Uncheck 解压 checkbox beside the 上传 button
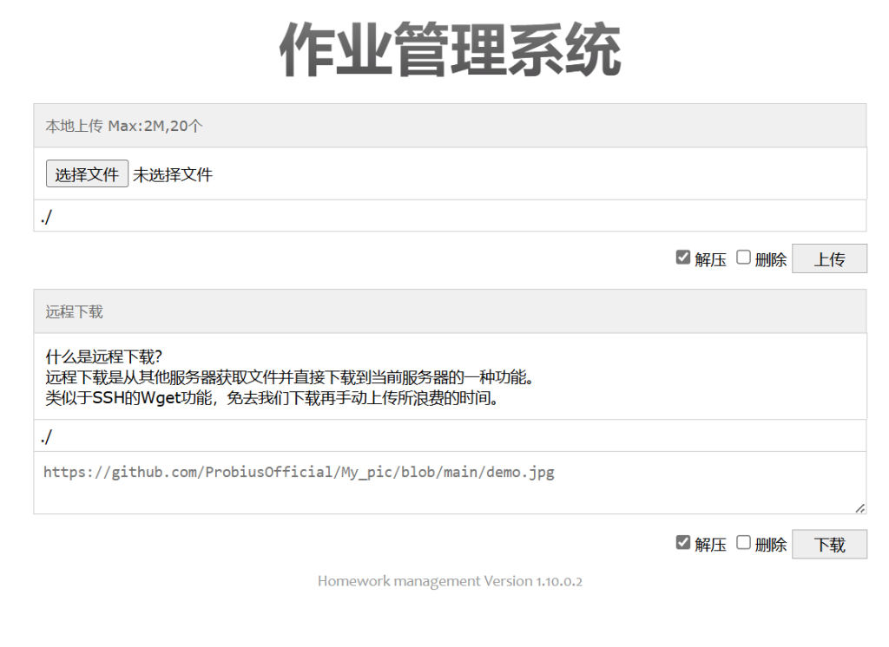This screenshot has width=889, height=647. (683, 258)
